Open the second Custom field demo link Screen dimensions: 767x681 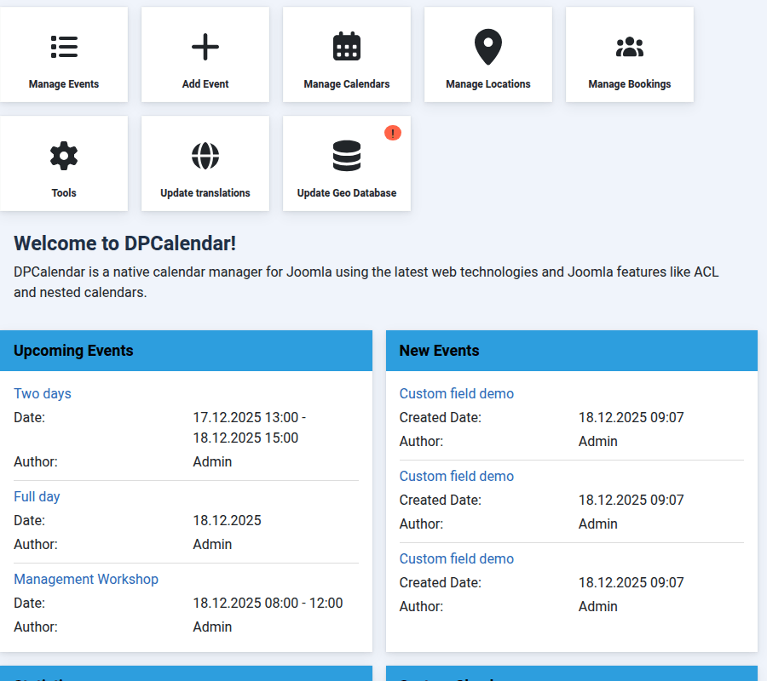tap(457, 476)
